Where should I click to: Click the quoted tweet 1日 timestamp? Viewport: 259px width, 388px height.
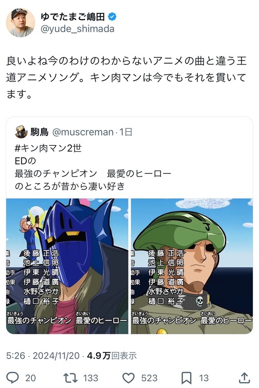pyautogui.click(x=126, y=132)
